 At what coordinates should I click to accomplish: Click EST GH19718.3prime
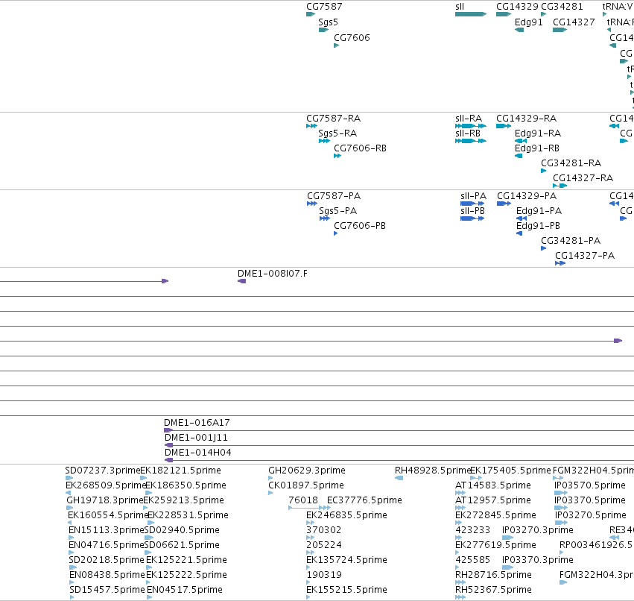pos(105,500)
